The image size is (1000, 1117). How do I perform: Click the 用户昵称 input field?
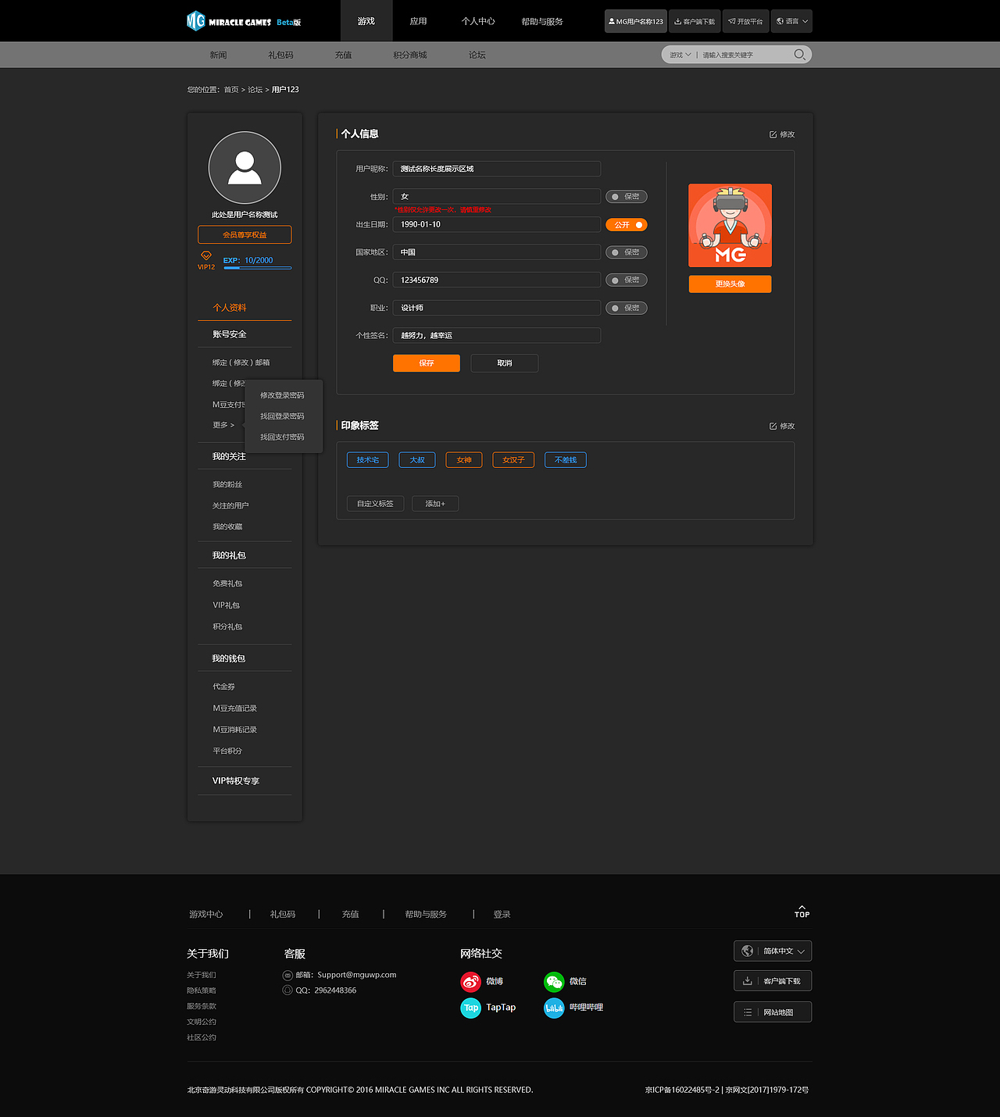tap(497, 169)
